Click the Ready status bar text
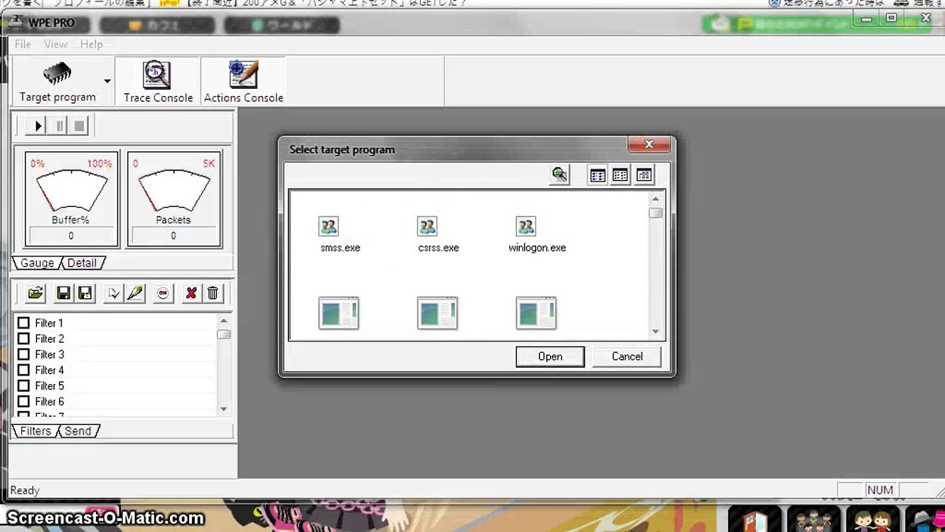 pos(25,491)
